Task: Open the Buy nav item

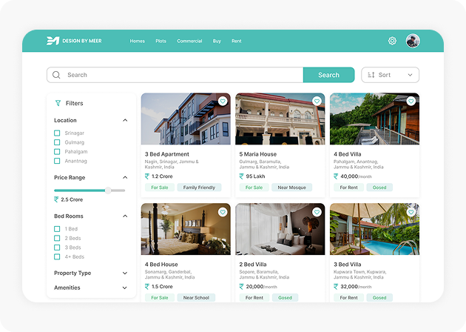Action: pos(217,41)
